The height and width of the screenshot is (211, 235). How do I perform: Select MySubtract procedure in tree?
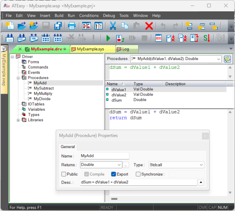pos(44,88)
